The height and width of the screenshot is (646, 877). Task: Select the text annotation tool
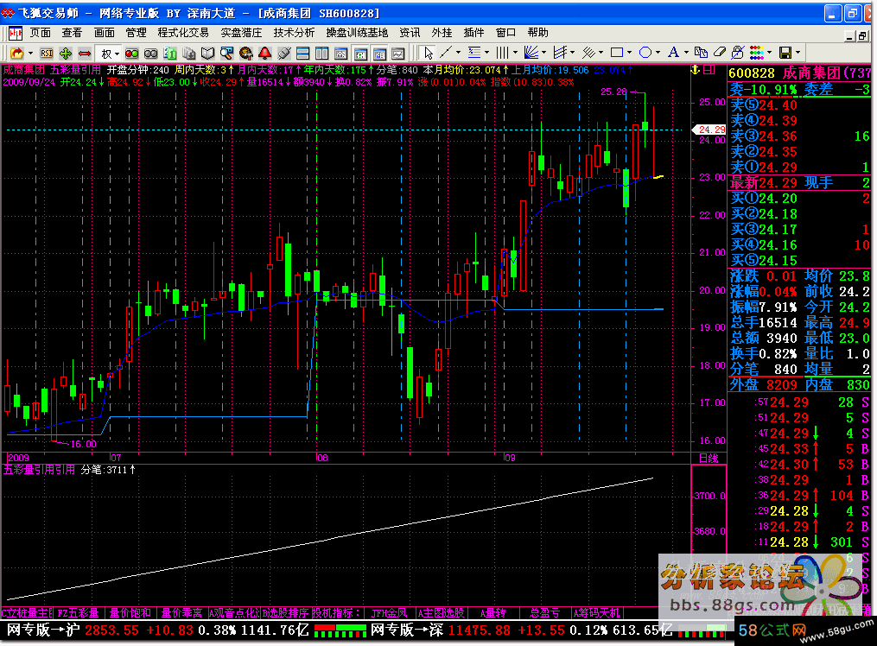[673, 53]
